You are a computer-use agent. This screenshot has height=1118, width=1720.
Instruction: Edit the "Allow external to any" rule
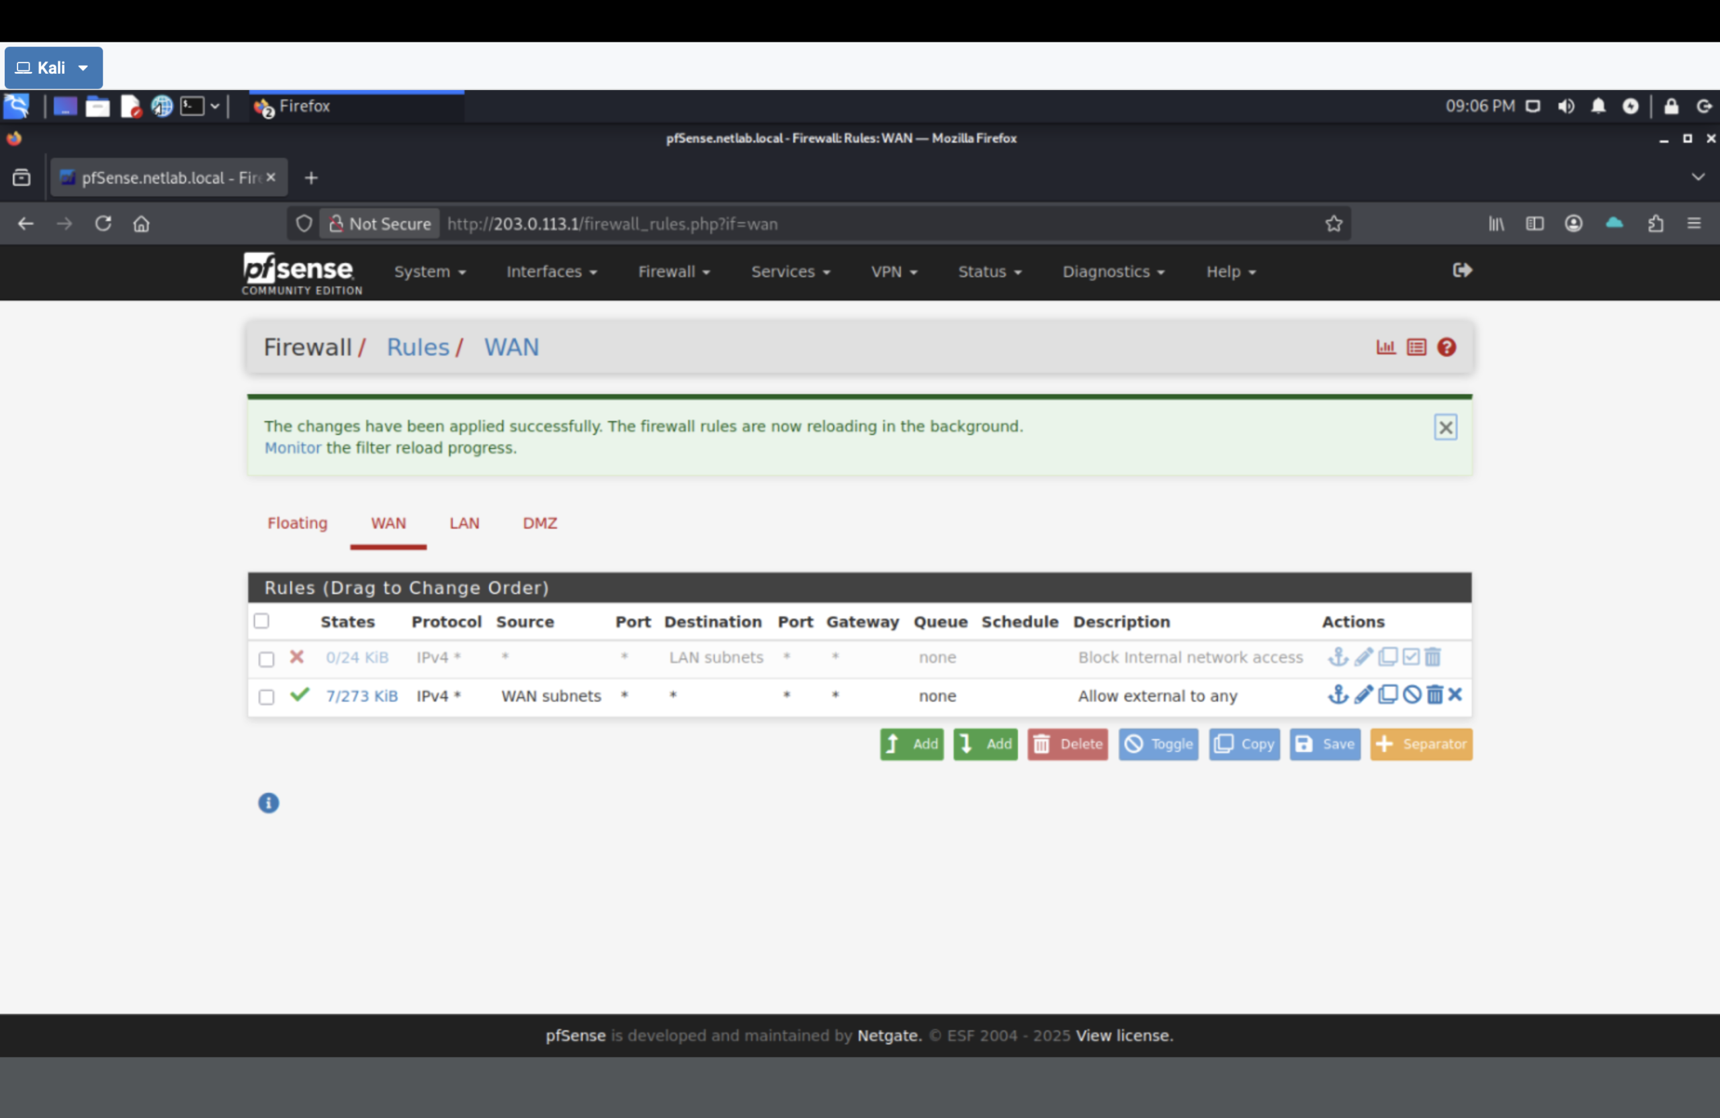(x=1365, y=695)
